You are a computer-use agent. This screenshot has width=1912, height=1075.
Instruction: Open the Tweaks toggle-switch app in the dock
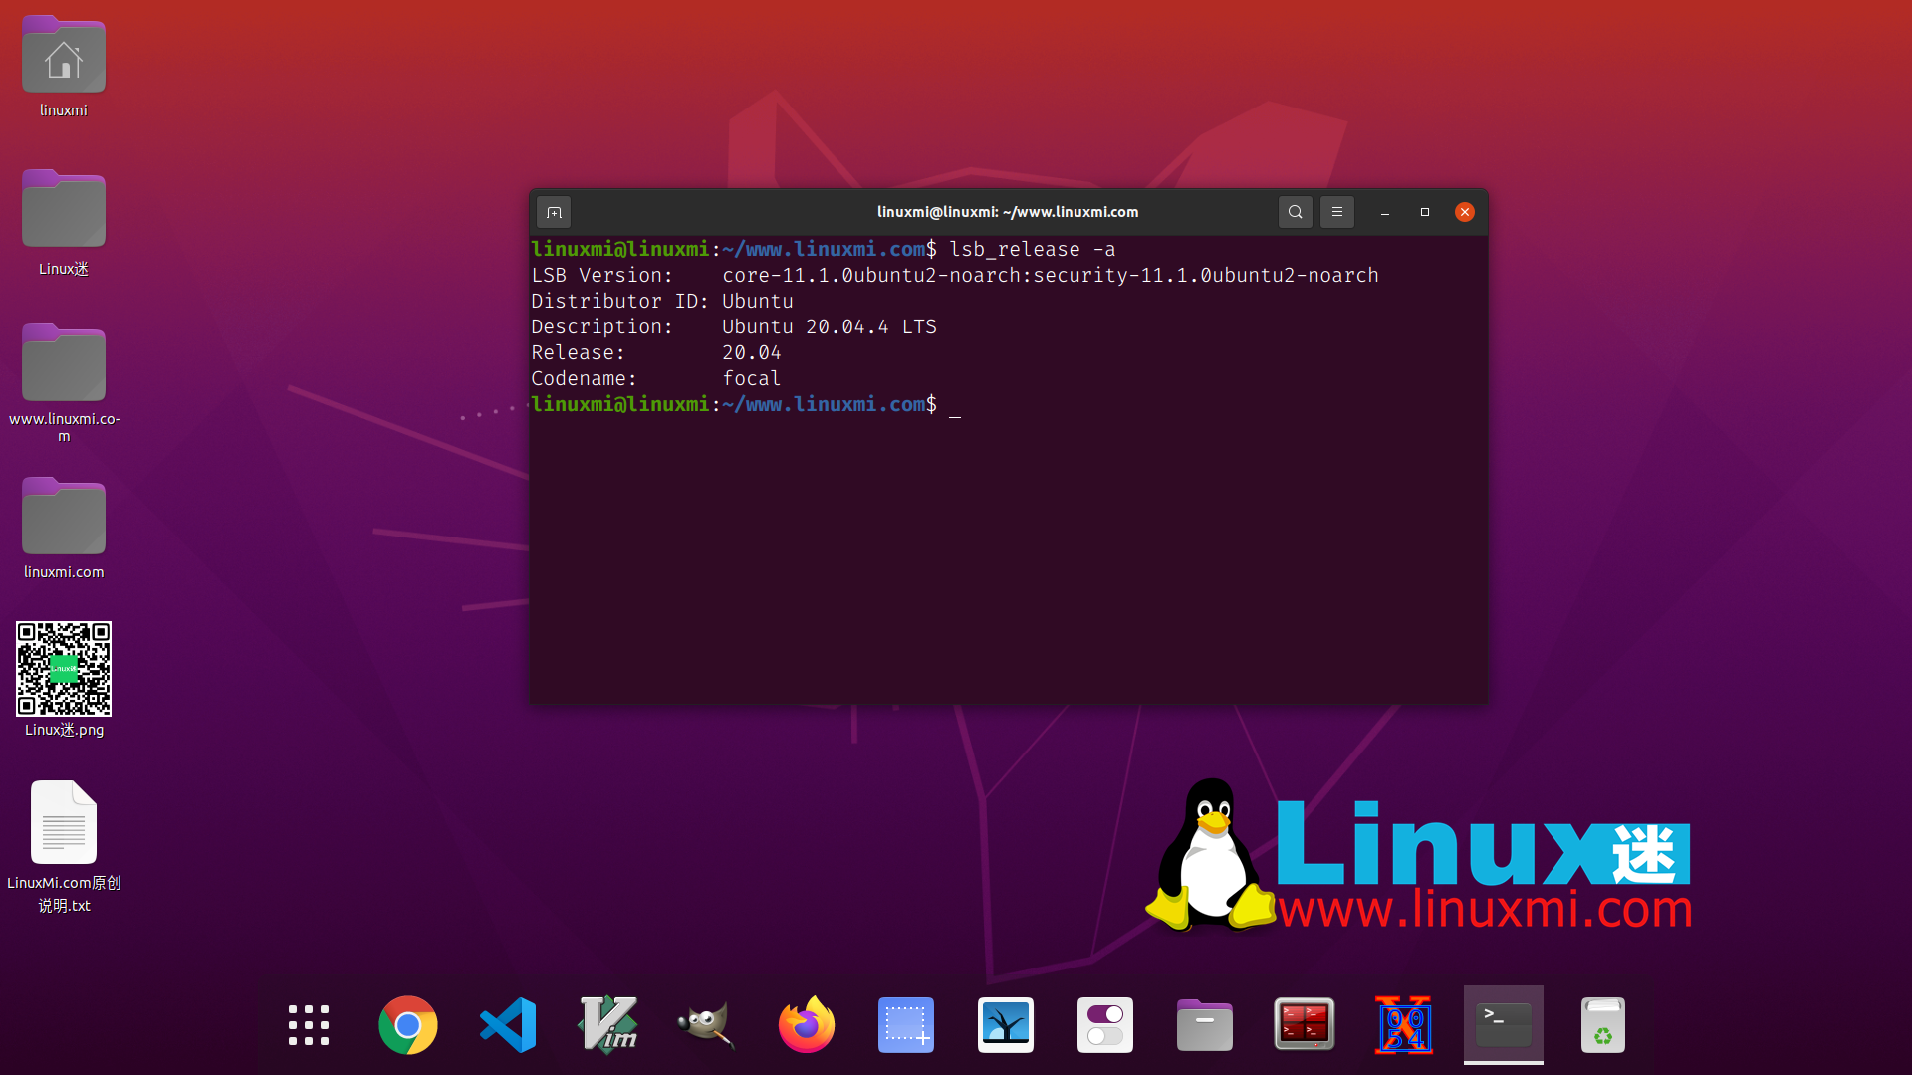tap(1105, 1025)
